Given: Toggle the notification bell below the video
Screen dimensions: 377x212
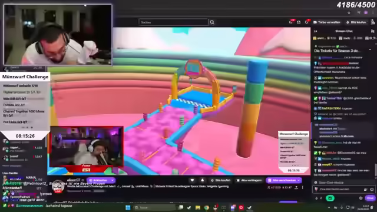Looking at the screenshot, I should (203, 180).
